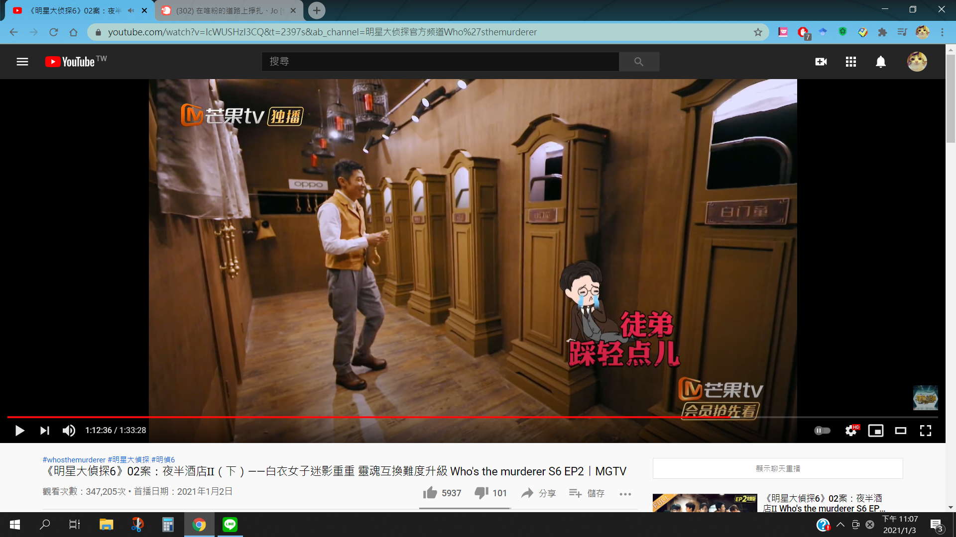Open Calculator from taskbar
Screen dimensions: 956x537
click(x=168, y=525)
